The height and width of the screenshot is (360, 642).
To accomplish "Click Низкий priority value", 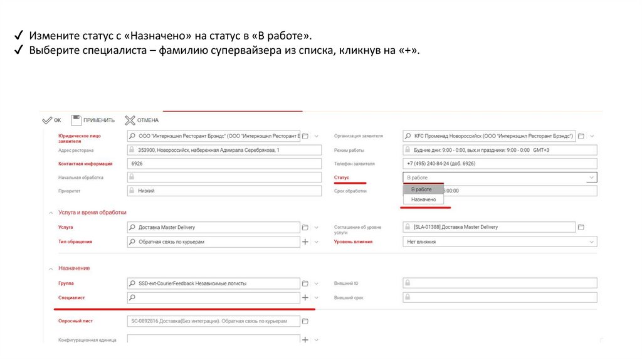I will coord(146,191).
